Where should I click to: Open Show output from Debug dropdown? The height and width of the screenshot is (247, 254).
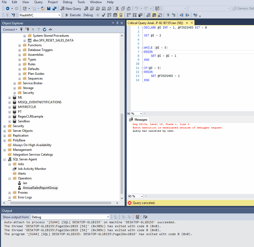pyautogui.click(x=108, y=217)
